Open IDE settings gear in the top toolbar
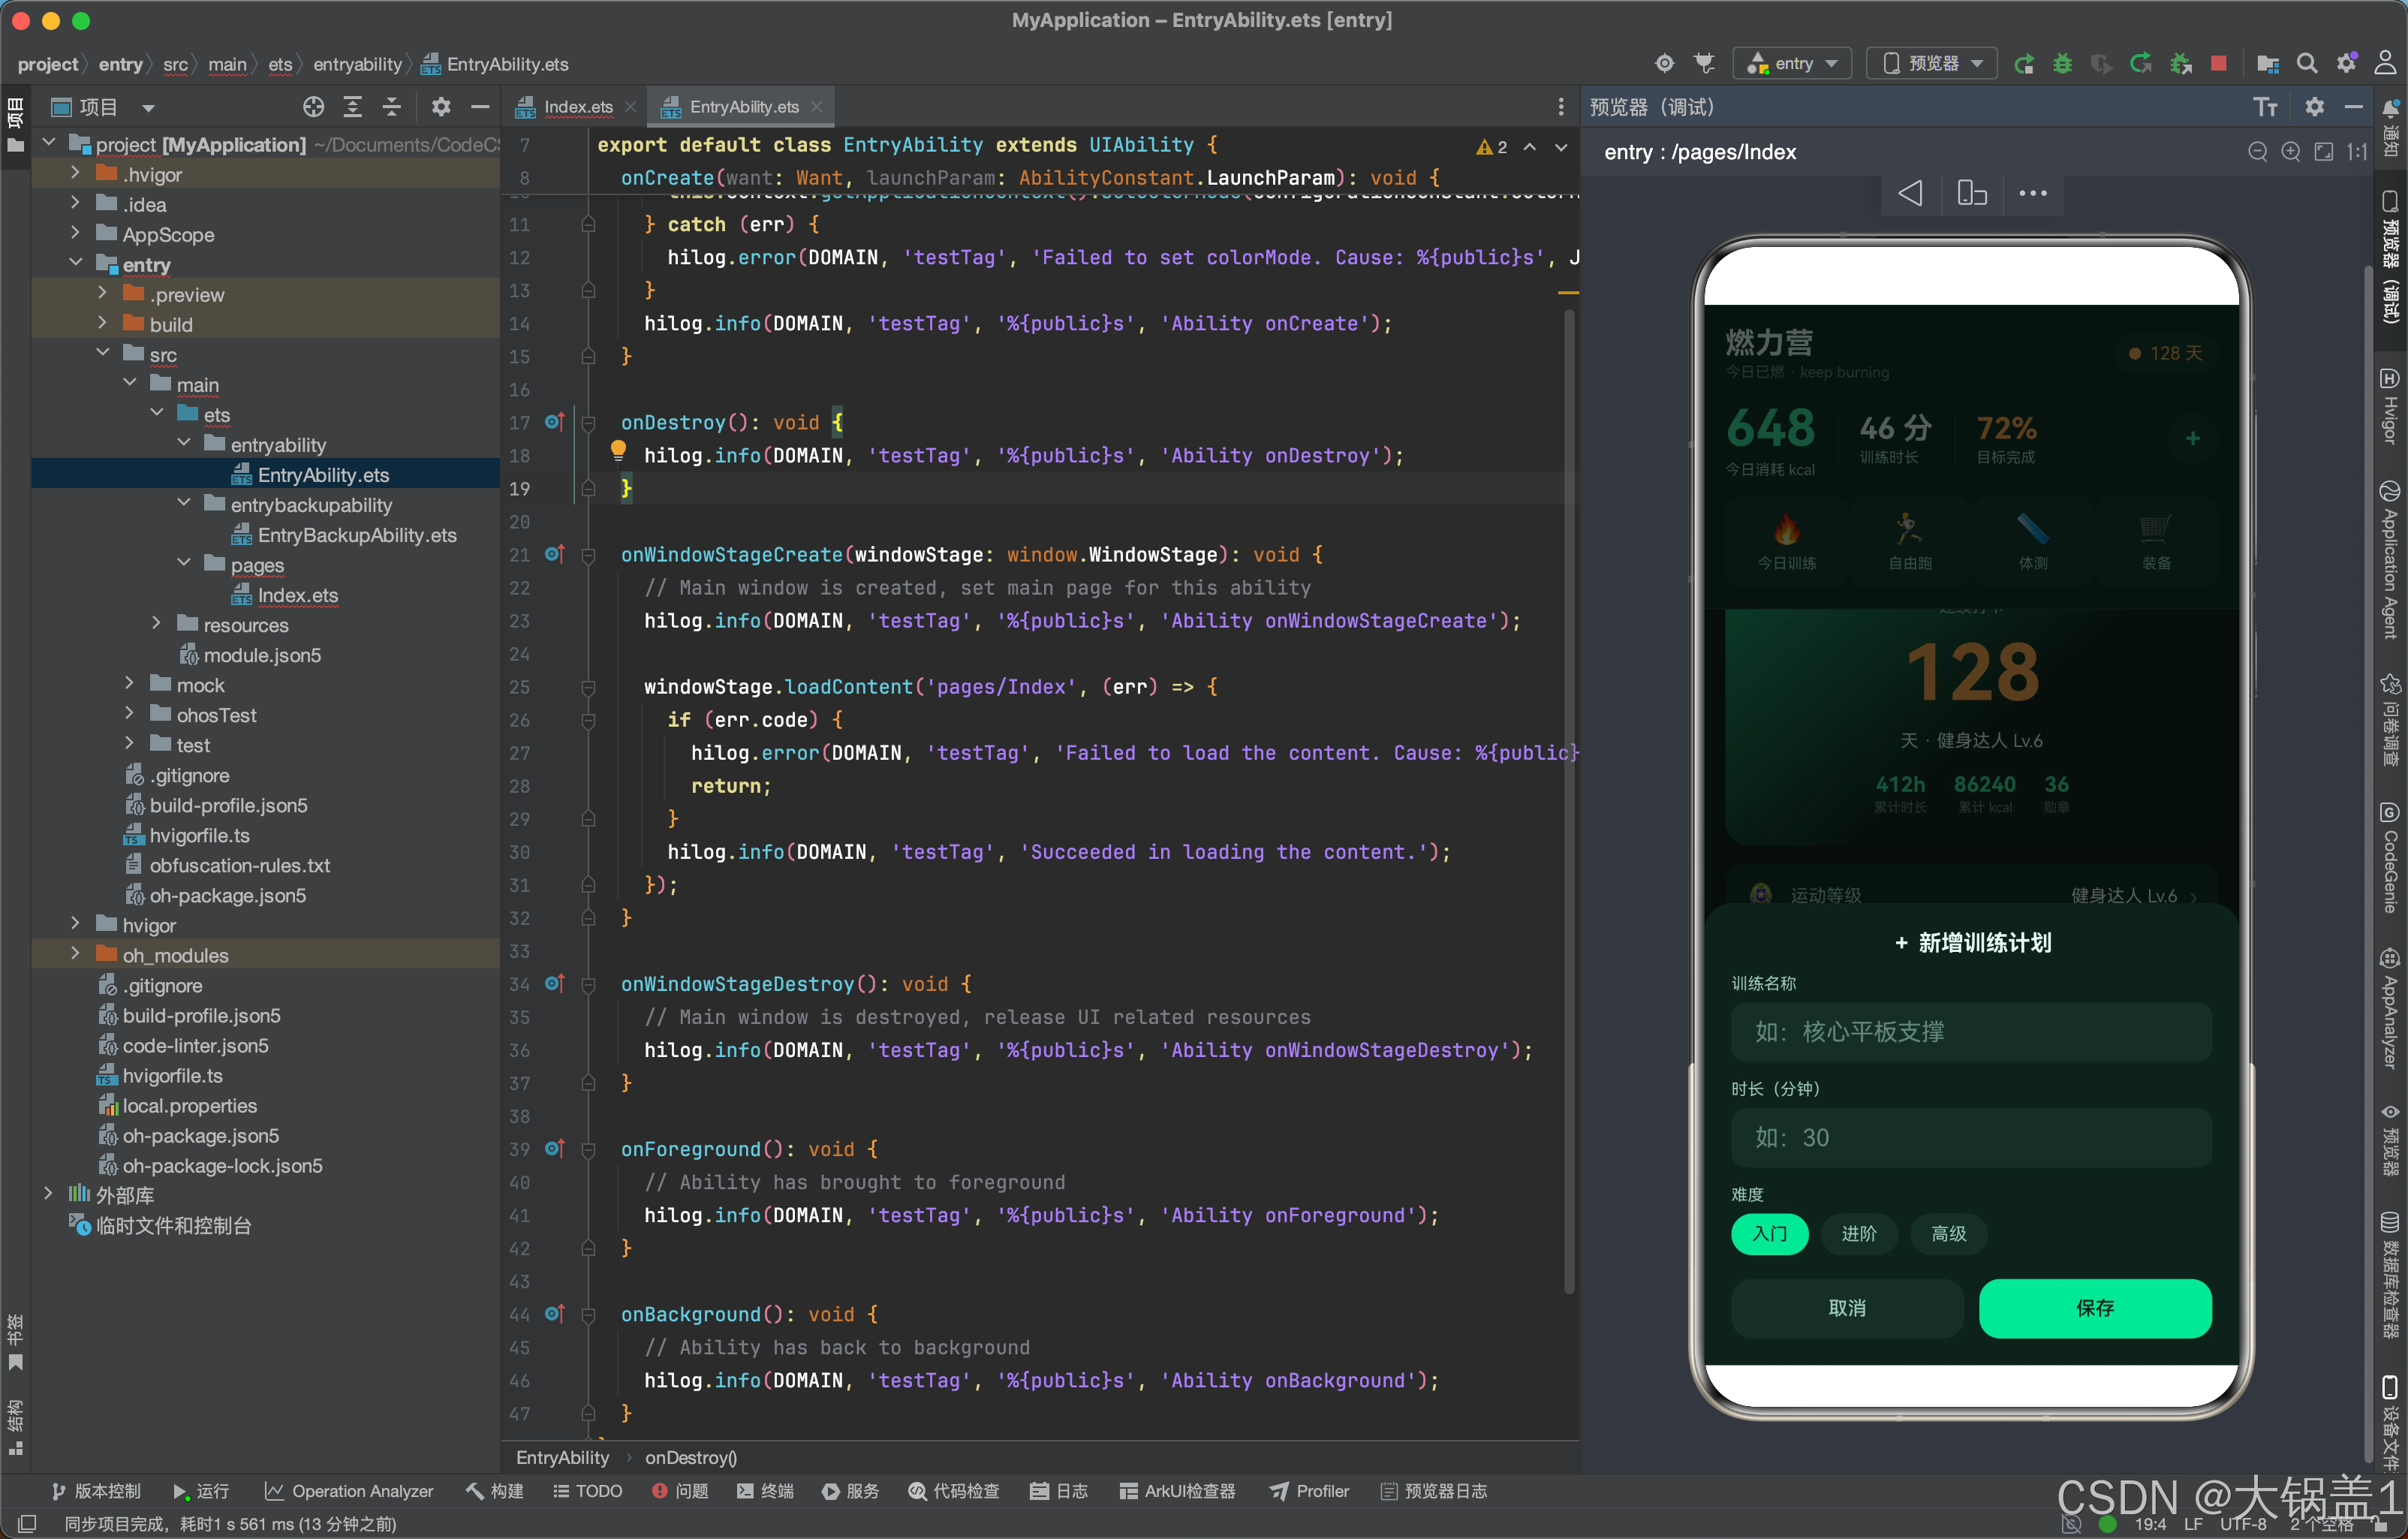Screen dimensions: 2408x1539 click(x=2346, y=64)
